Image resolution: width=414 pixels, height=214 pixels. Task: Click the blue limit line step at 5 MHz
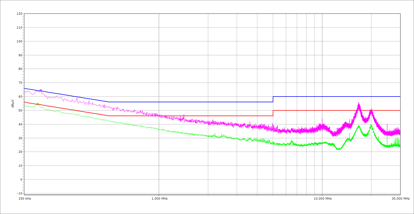(273, 99)
